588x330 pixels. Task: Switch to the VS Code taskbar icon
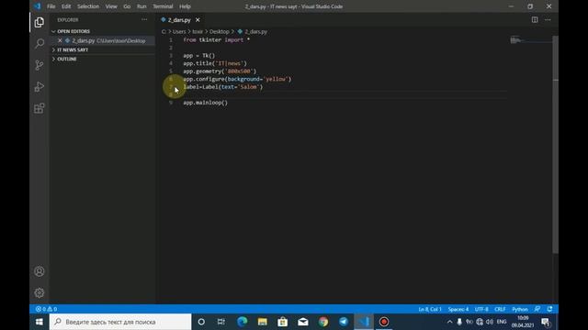click(x=364, y=322)
